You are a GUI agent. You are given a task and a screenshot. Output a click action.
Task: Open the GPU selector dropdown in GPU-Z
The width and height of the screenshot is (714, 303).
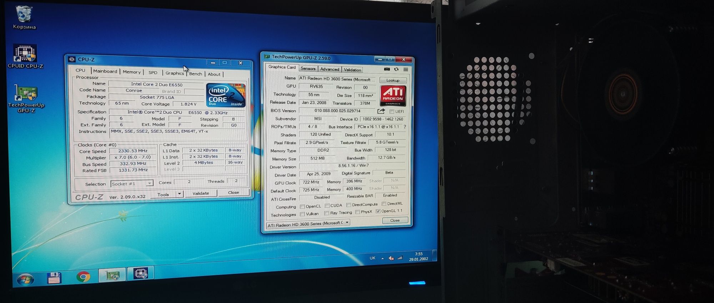coord(308,224)
